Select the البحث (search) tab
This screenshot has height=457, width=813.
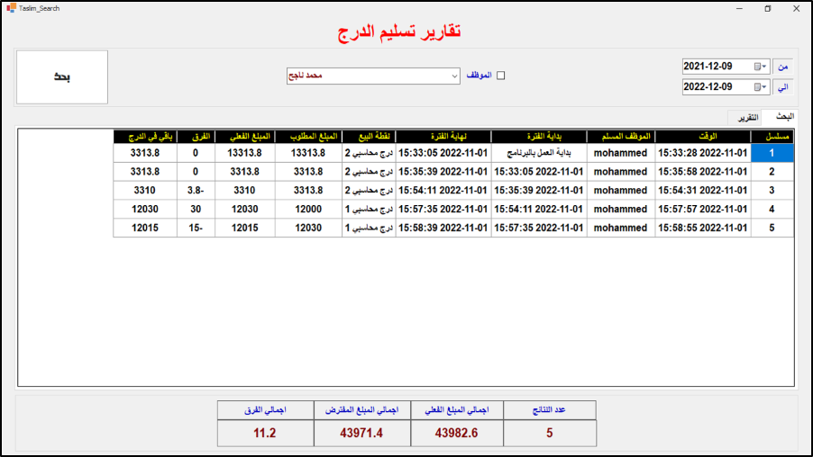pyautogui.click(x=779, y=118)
